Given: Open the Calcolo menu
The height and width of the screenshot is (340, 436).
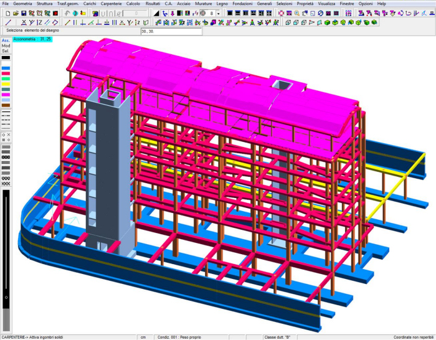Looking at the screenshot, I should [x=133, y=4].
